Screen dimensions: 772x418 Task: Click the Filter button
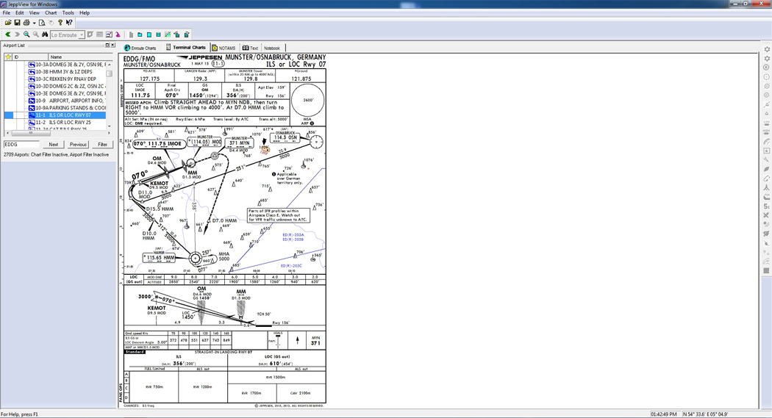tap(102, 144)
